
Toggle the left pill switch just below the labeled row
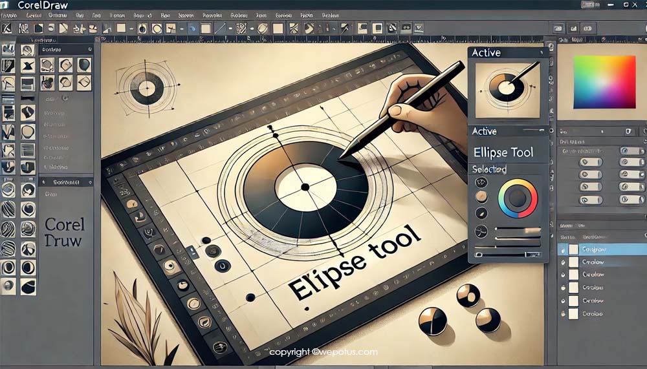[x=591, y=162]
